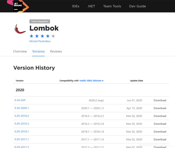Click the 2017.1 — 2017.1.6 compatibility cell
The width and height of the screenshot is (175, 148).
(x=93, y=139)
